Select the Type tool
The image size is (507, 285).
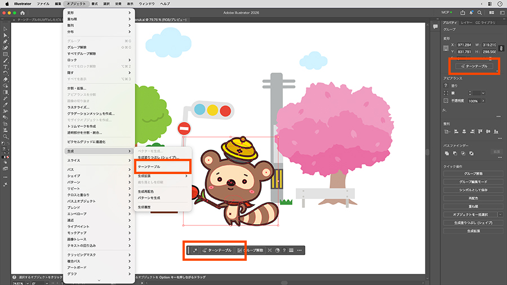[5, 67]
